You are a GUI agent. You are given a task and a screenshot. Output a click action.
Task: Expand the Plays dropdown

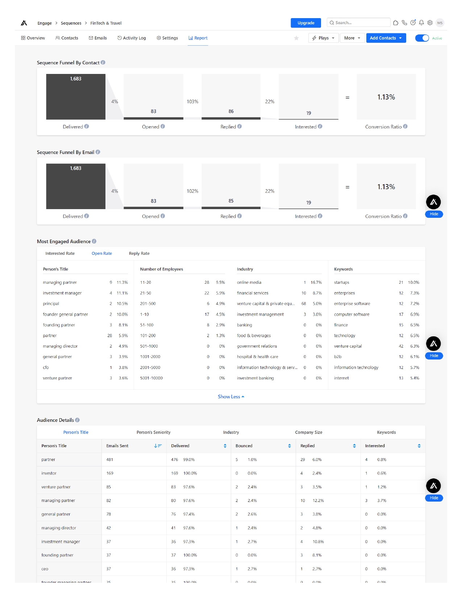[323, 38]
